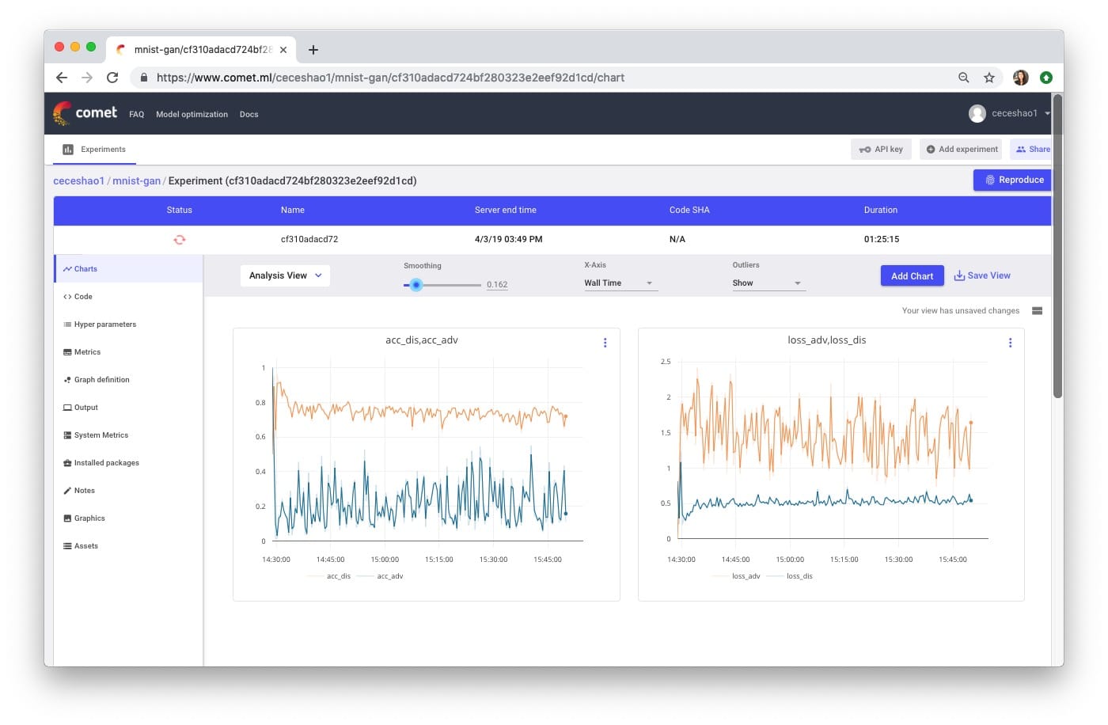This screenshot has height=725, width=1108.
Task: Click the Smoothing slider handle
Action: point(416,285)
